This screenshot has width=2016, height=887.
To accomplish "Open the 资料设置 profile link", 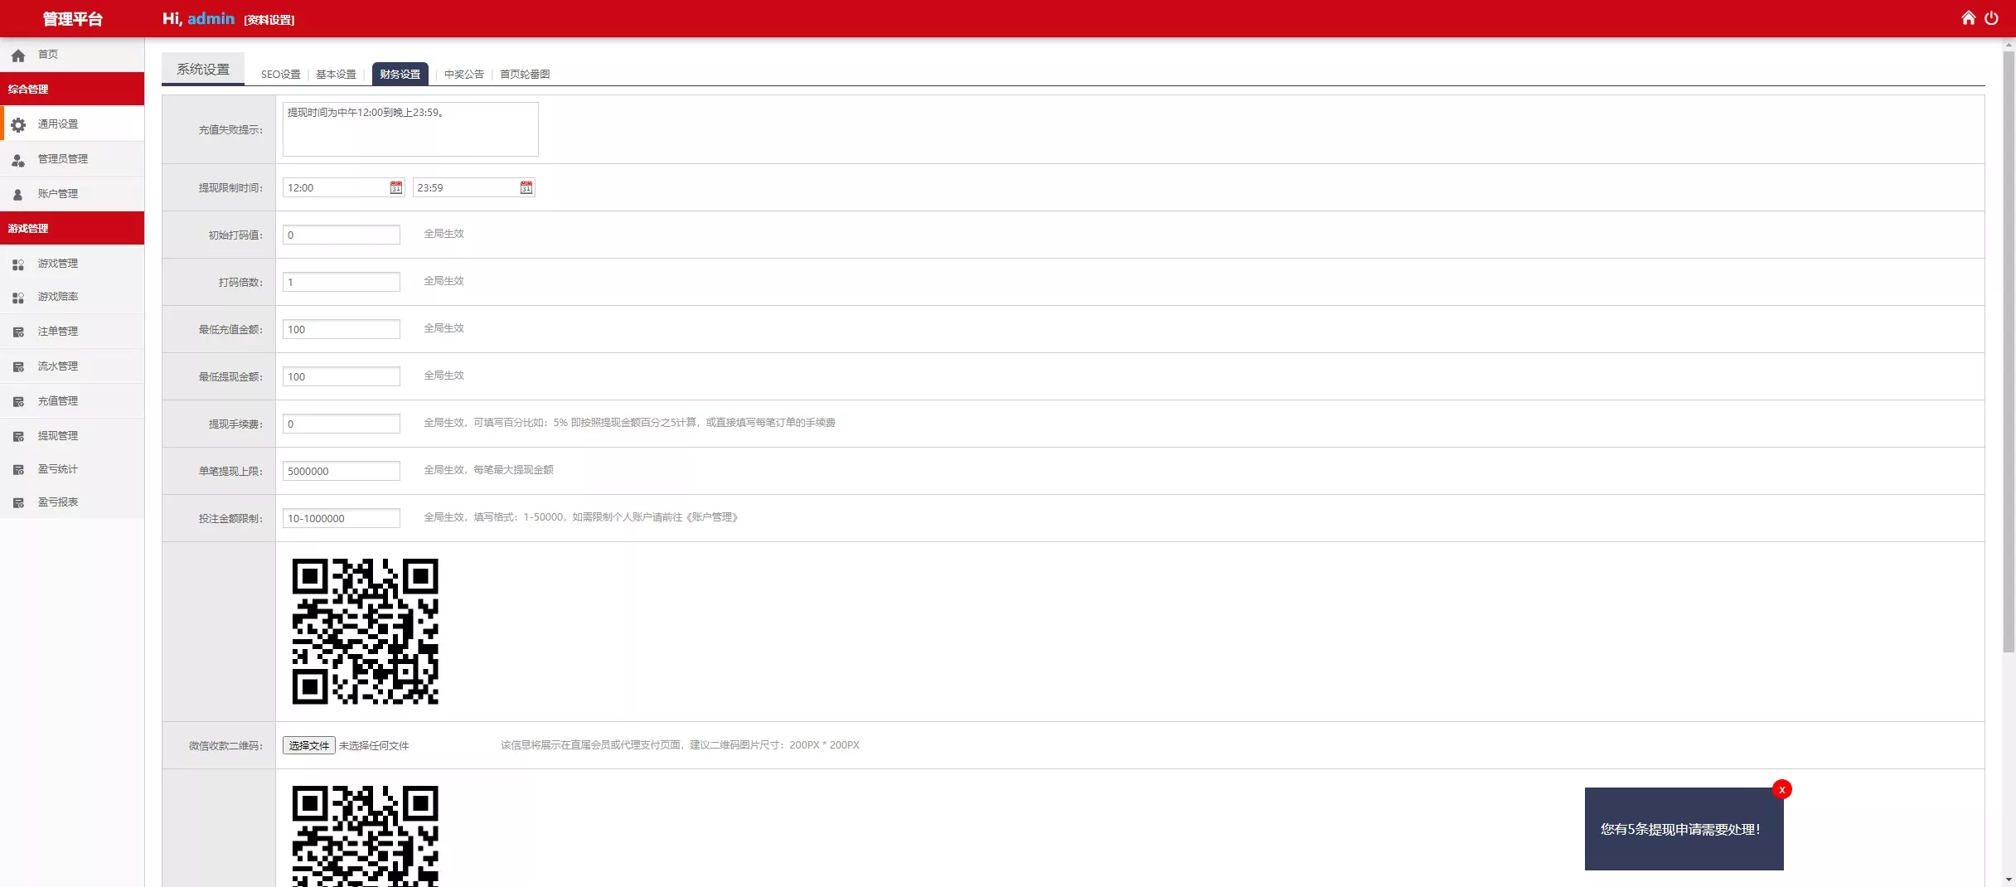I will point(269,20).
